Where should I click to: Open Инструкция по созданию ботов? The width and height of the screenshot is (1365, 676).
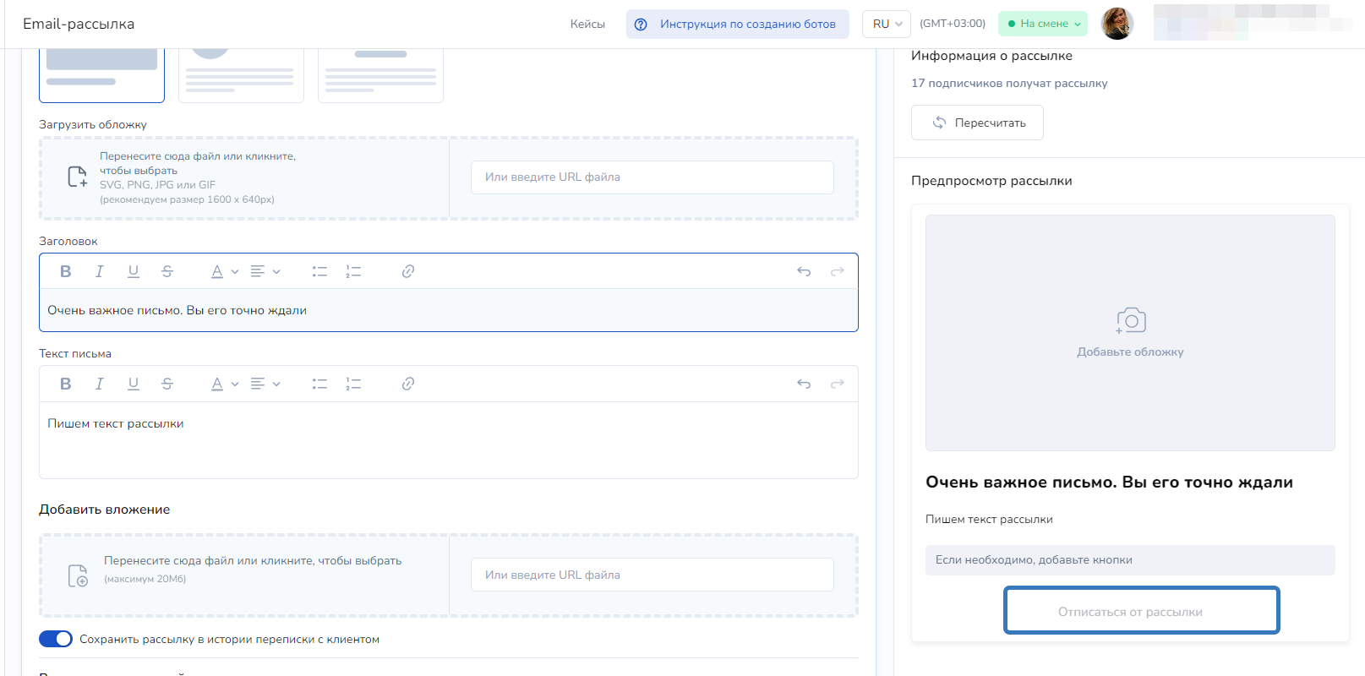pos(737,24)
